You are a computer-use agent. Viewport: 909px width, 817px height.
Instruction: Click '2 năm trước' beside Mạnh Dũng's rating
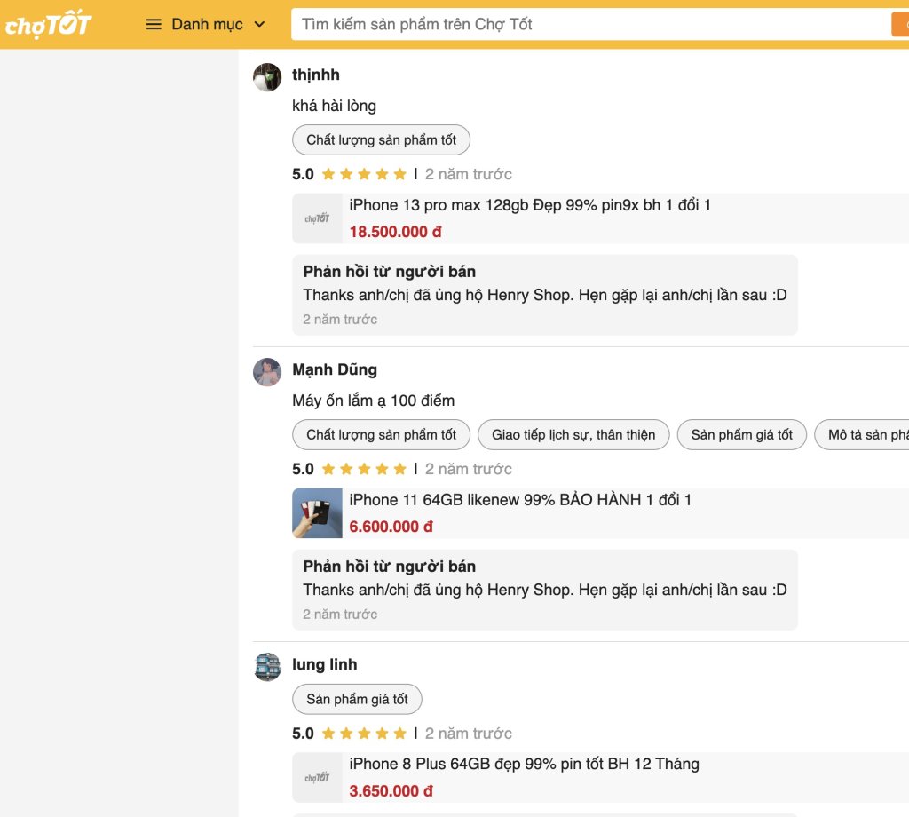tap(469, 469)
